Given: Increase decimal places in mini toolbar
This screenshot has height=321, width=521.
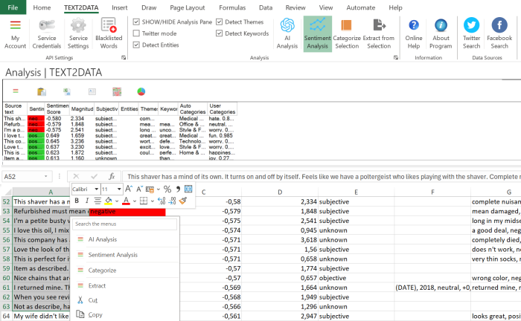Looking at the screenshot, I should 162,201.
